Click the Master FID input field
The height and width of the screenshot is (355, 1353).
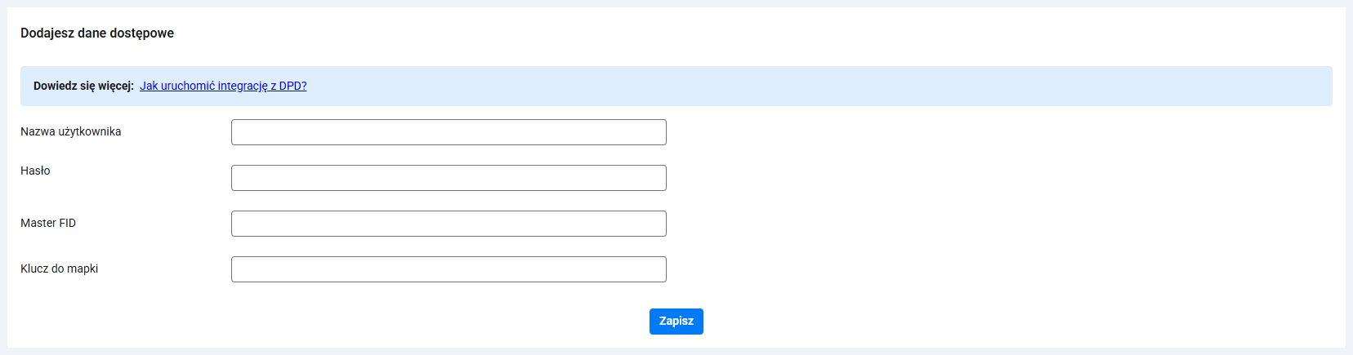pyautogui.click(x=449, y=224)
